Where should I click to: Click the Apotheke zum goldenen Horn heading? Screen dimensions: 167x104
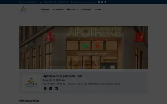[63, 76]
